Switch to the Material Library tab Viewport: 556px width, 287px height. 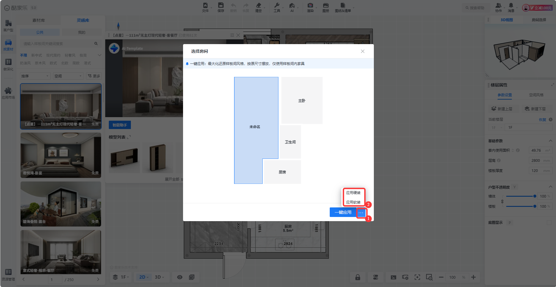38,20
